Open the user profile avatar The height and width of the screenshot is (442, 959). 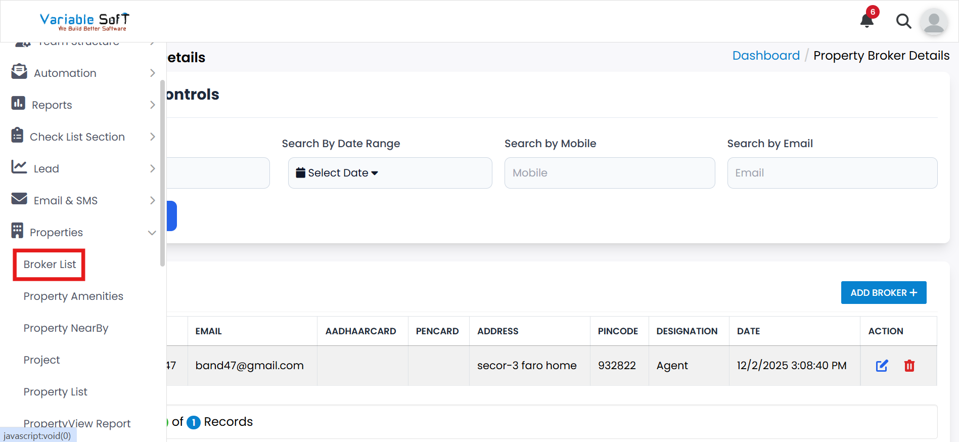coord(934,22)
